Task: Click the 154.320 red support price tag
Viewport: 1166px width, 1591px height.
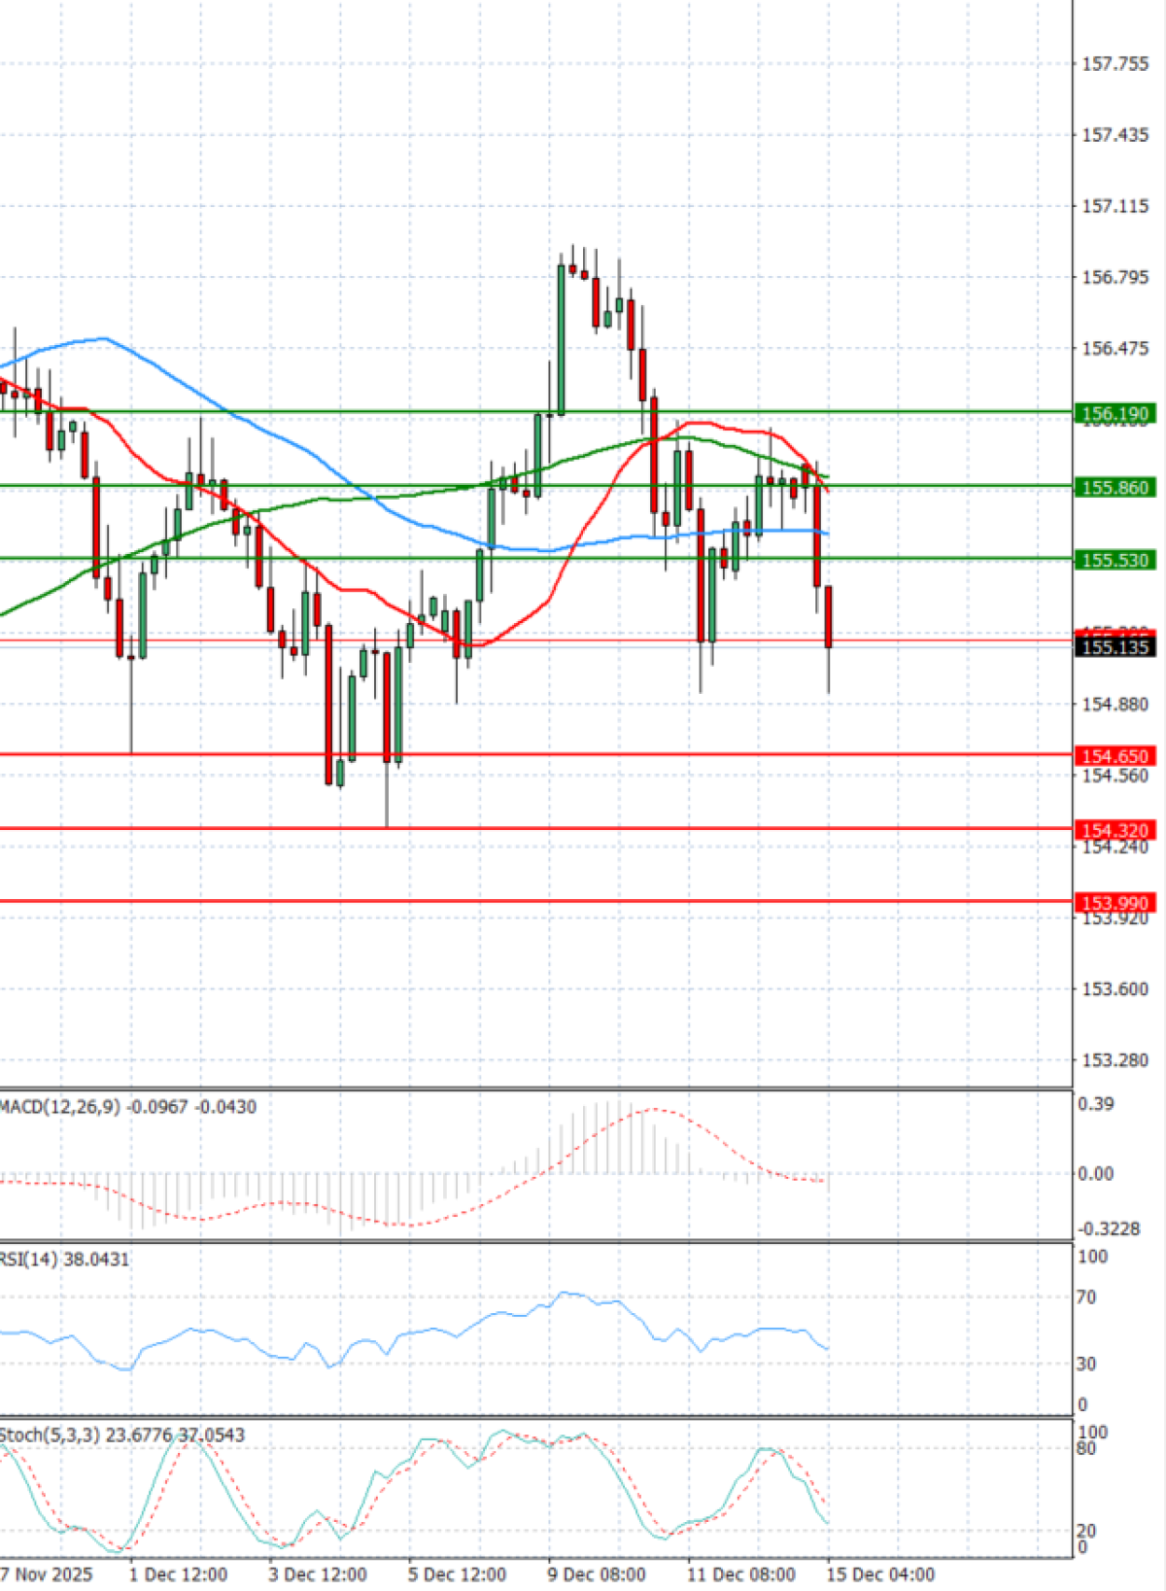Action: pos(1115,830)
